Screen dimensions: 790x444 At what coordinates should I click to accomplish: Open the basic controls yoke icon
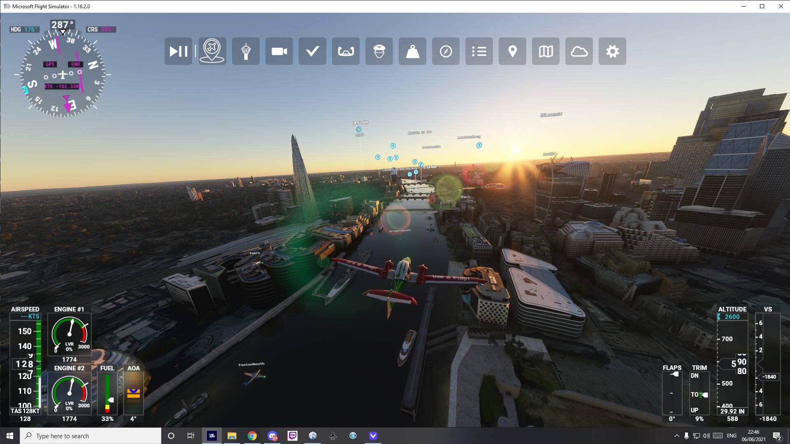[346, 51]
